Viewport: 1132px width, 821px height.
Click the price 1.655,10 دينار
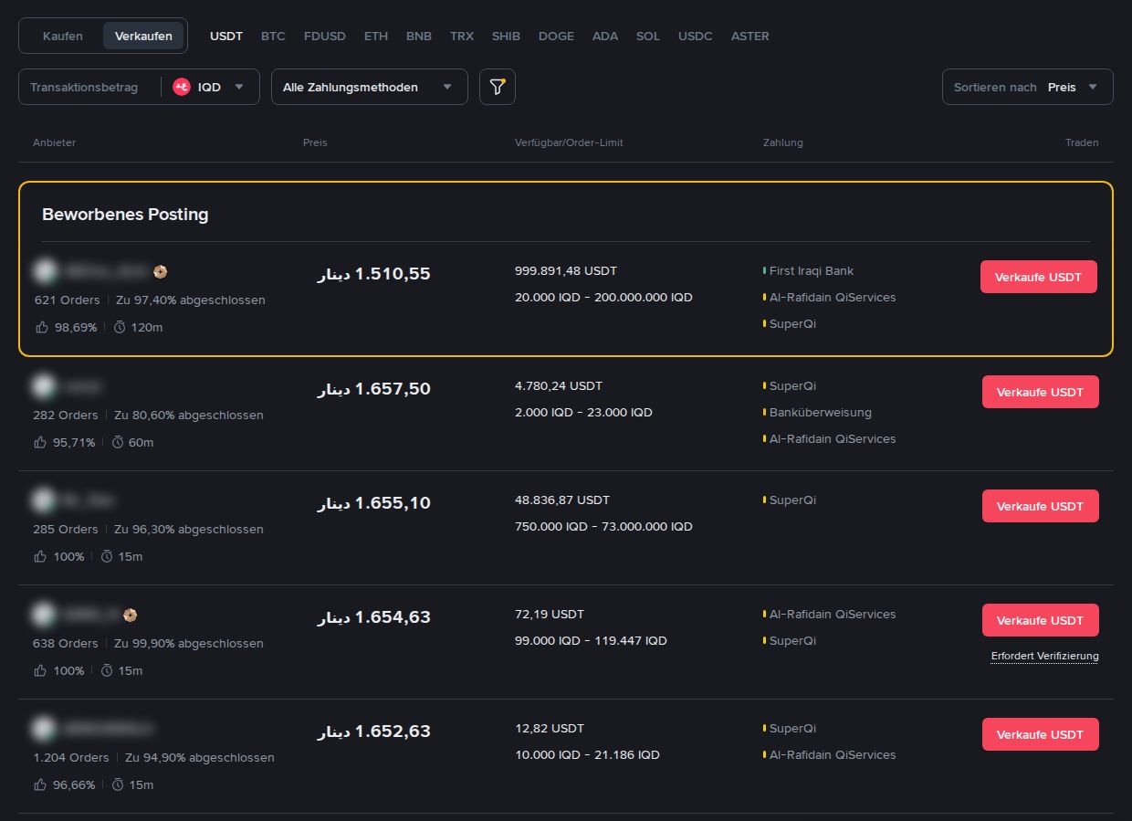[x=373, y=502]
